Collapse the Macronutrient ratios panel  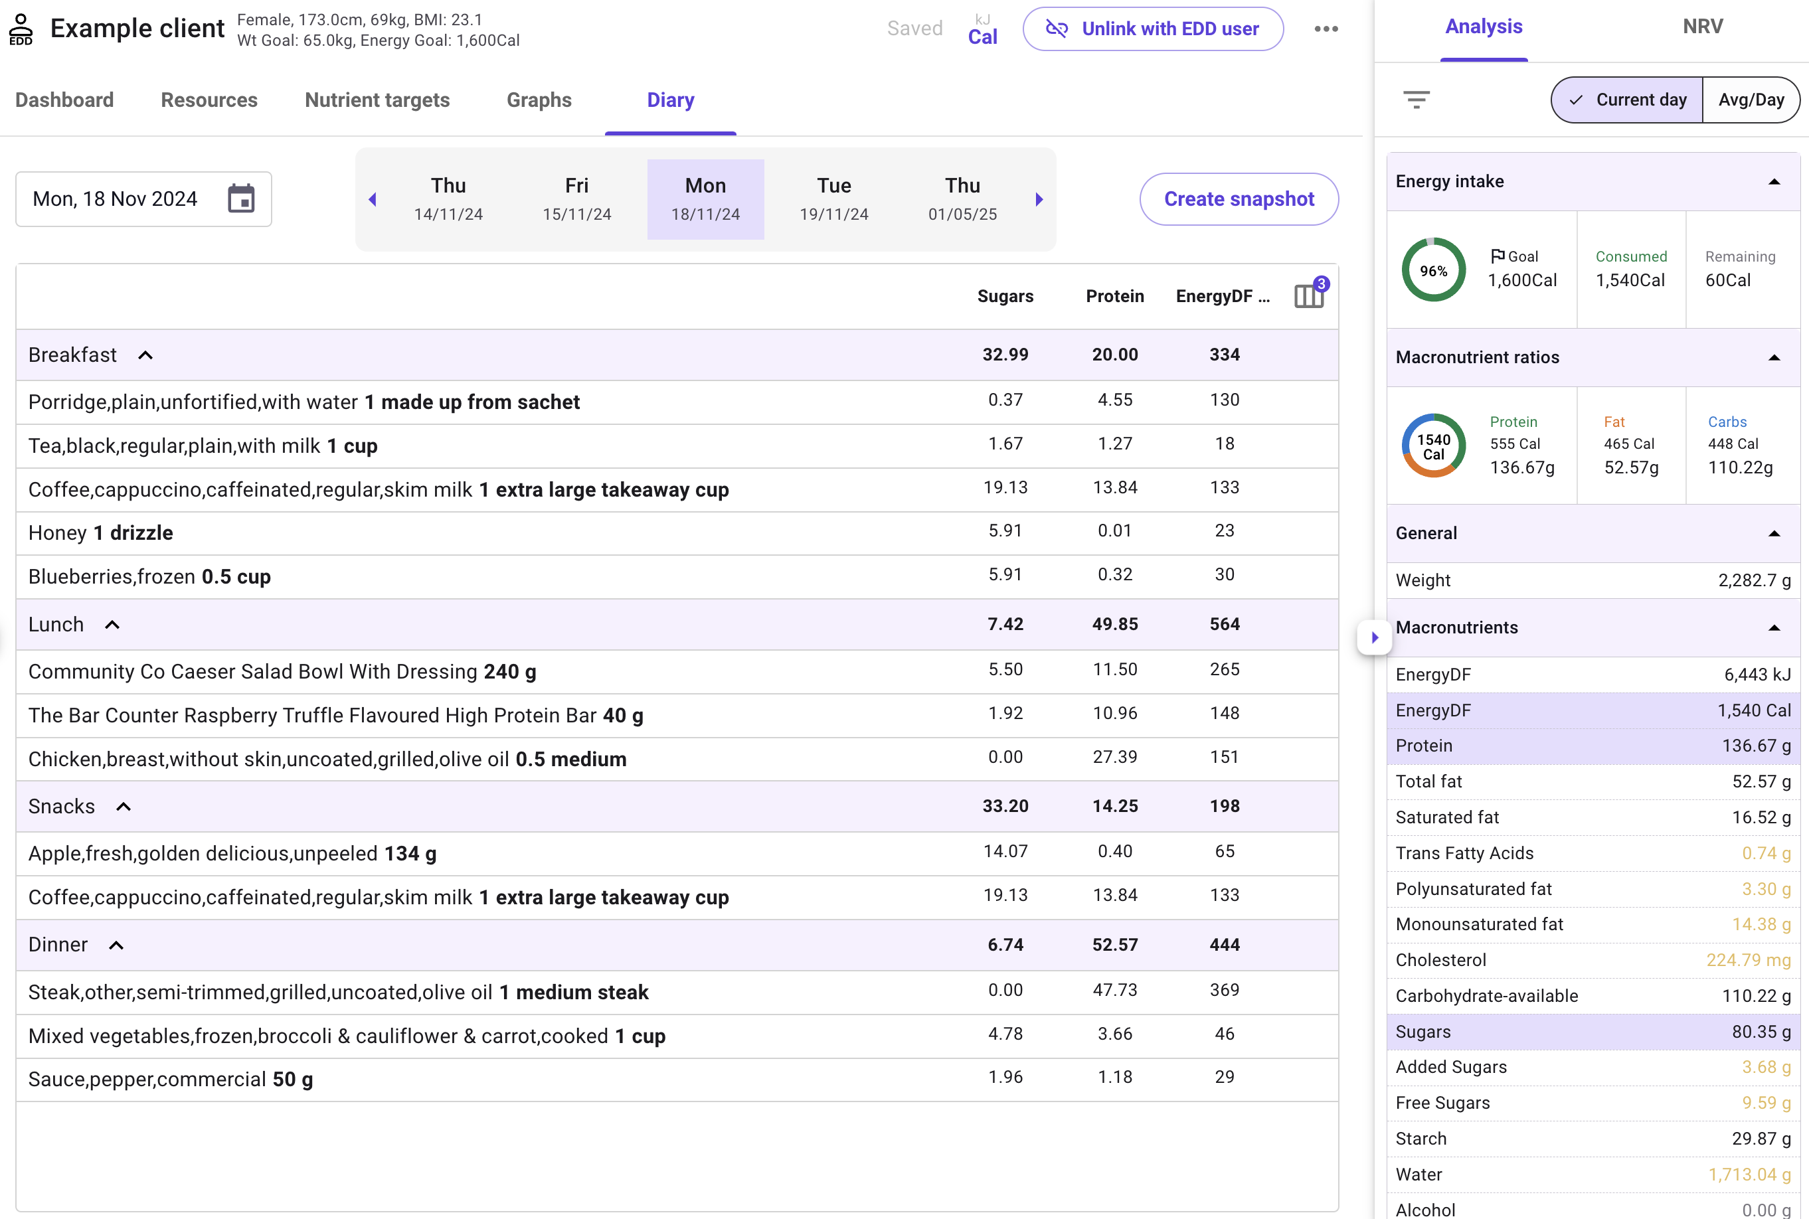[1773, 358]
